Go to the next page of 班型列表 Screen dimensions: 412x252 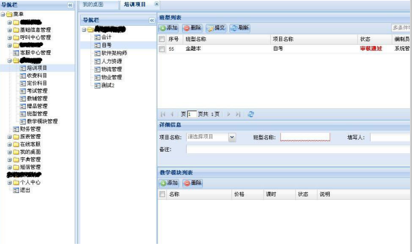(x=229, y=114)
